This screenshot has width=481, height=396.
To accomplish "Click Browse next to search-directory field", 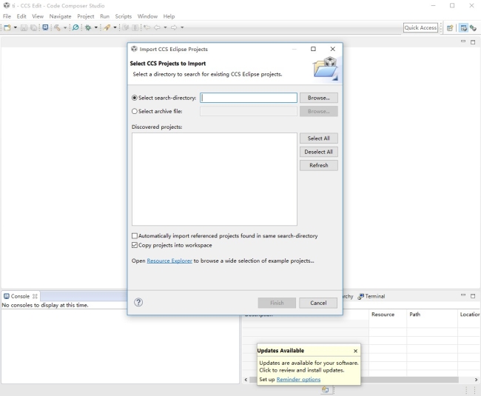I will (x=318, y=98).
